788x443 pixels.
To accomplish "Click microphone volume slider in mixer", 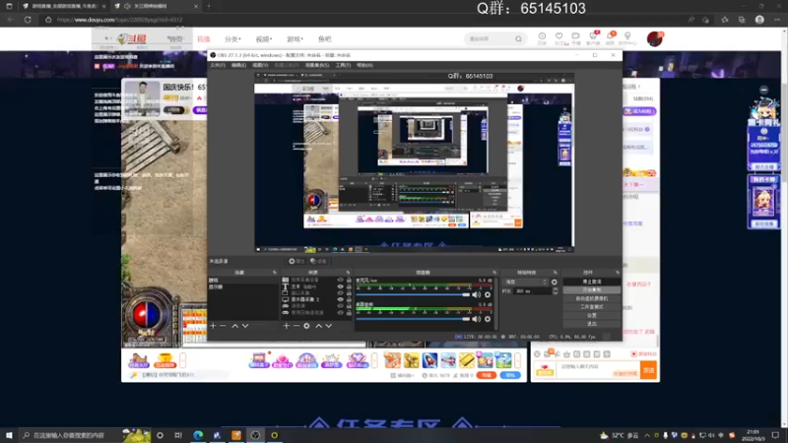I will point(413,294).
